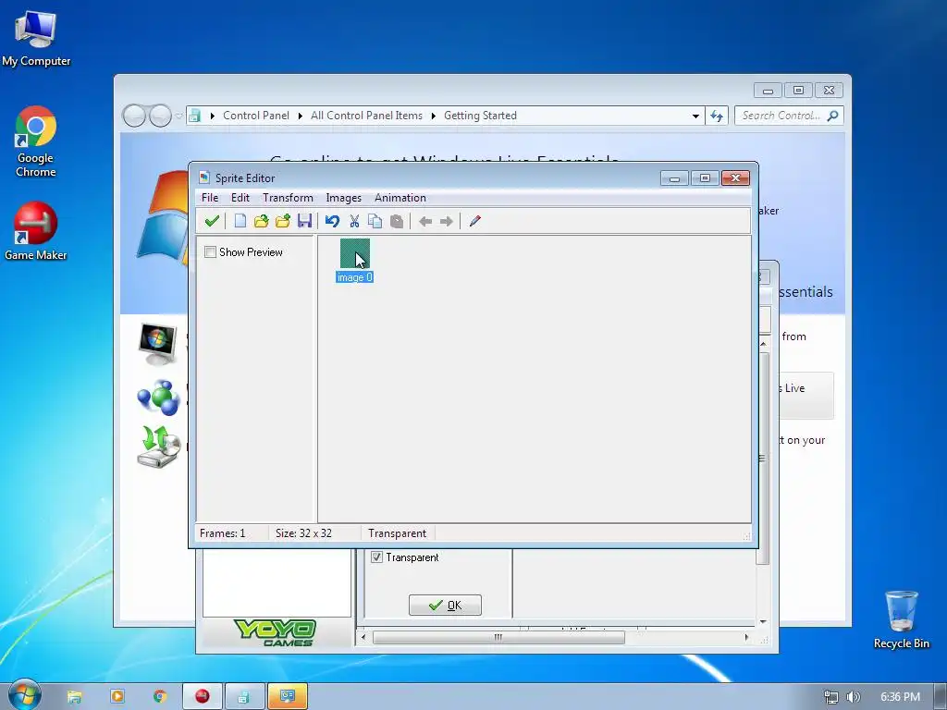This screenshot has height=710, width=947.
Task: Create a new empty sprite
Action: (x=240, y=221)
